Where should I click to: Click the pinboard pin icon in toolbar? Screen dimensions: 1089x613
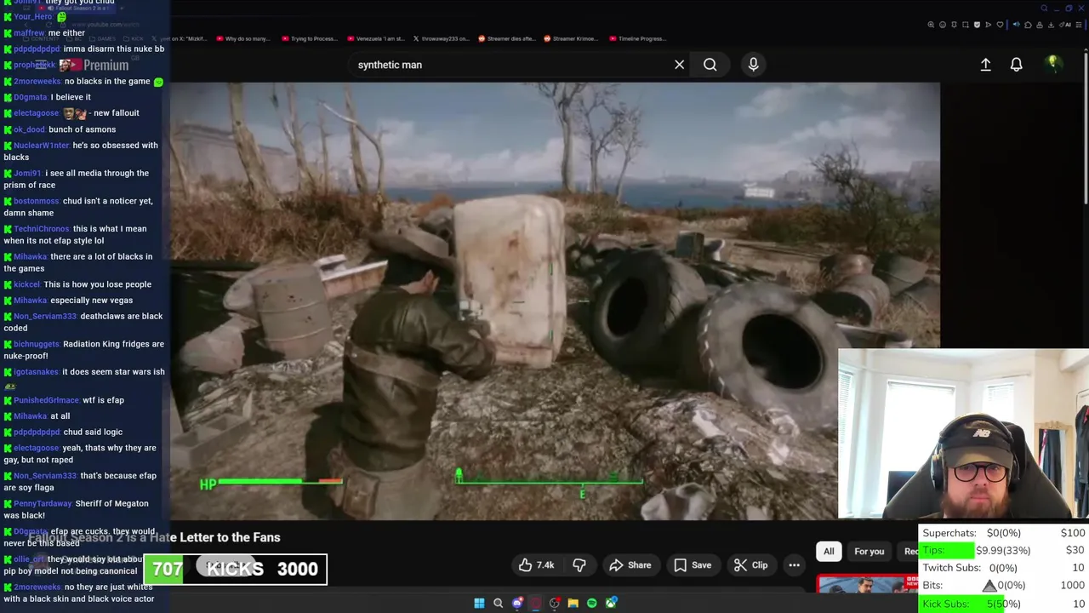click(x=955, y=25)
